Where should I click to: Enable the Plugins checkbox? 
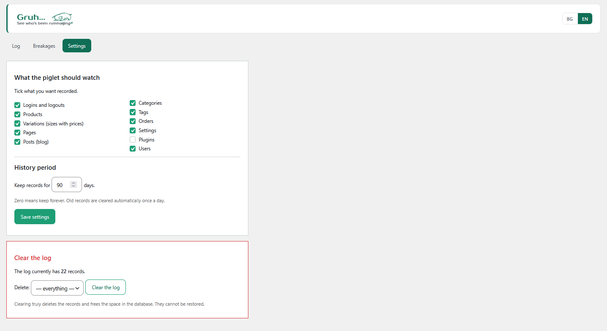click(x=133, y=140)
